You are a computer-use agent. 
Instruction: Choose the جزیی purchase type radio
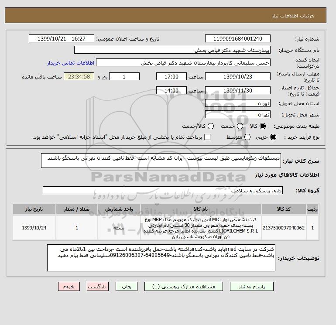273,137
